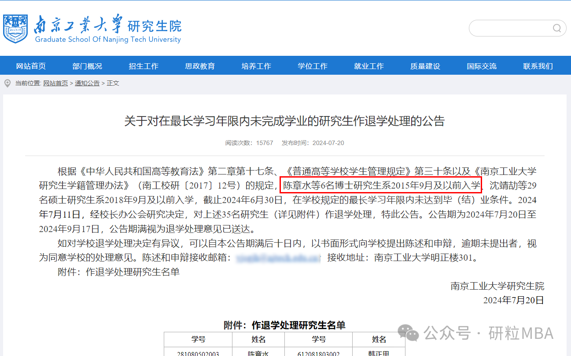This screenshot has height=356, width=571.
Task: Open the 就业工作 menu item
Action: (369, 66)
